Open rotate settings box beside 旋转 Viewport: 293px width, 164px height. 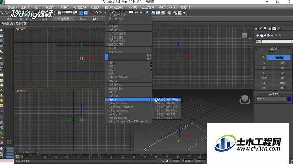pyautogui.click(x=151, y=66)
